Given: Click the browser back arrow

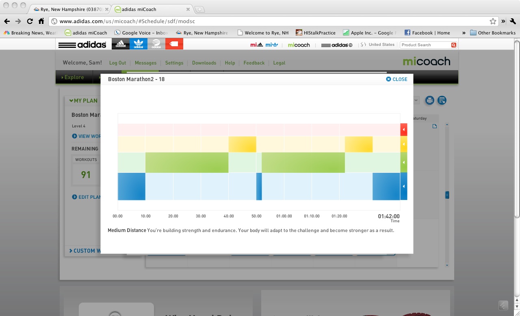Looking at the screenshot, I should [7, 21].
